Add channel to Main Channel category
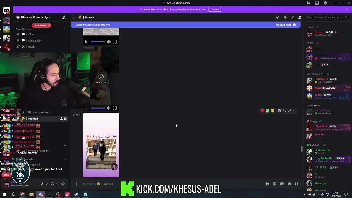352x198 pixels. [65, 29]
